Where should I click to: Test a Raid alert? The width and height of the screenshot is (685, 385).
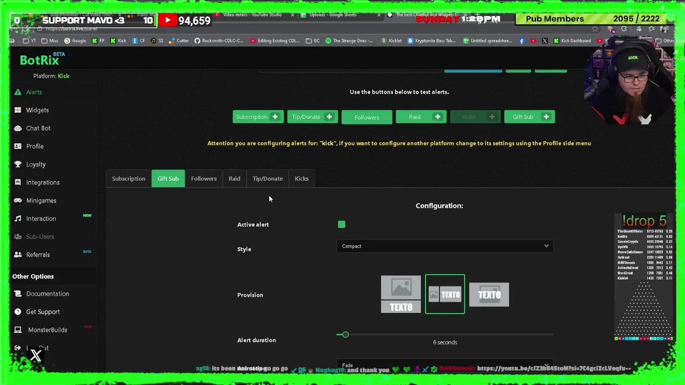421,117
